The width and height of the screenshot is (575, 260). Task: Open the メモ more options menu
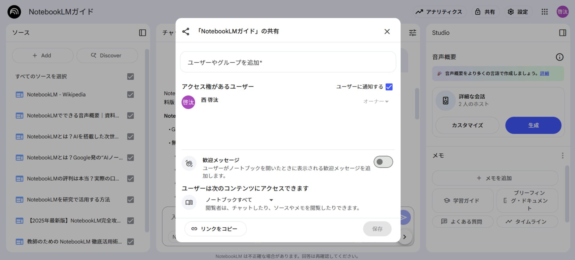point(562,155)
